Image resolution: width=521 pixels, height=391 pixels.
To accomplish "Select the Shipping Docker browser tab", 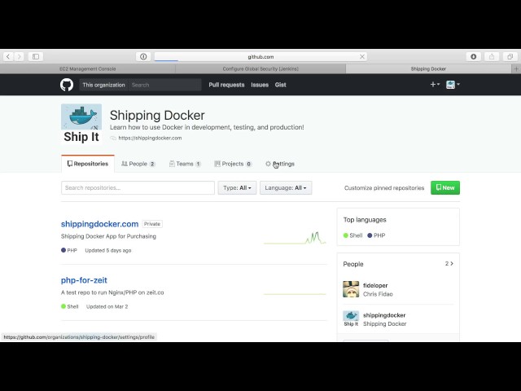I will [x=428, y=68].
